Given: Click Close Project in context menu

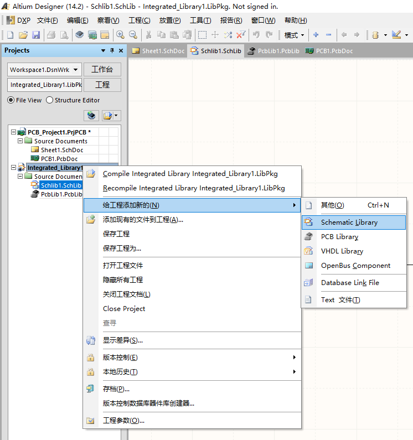Looking at the screenshot, I should pos(192,309).
